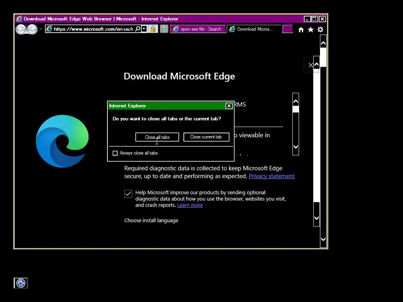
Task: Click 'Close current tab' button
Action: (x=206, y=137)
